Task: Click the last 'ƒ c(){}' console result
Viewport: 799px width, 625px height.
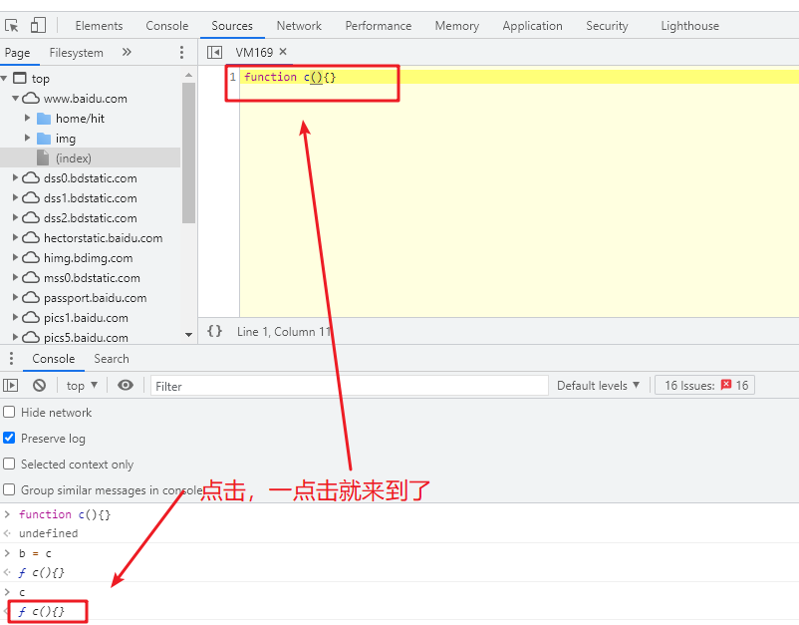Action: point(41,611)
